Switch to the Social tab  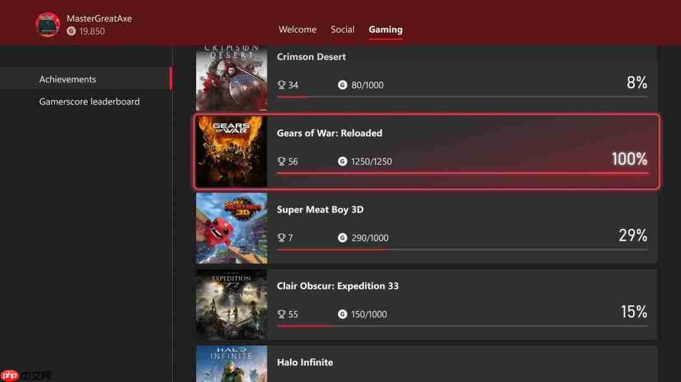pyautogui.click(x=342, y=30)
